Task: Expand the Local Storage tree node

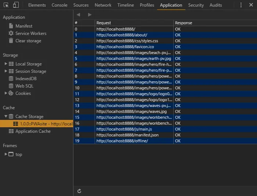Action: (6, 64)
